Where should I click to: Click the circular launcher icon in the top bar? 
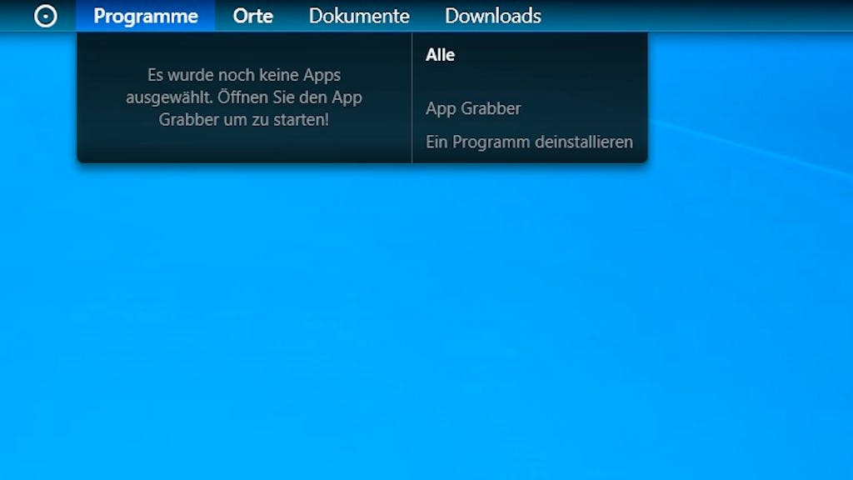coord(46,17)
